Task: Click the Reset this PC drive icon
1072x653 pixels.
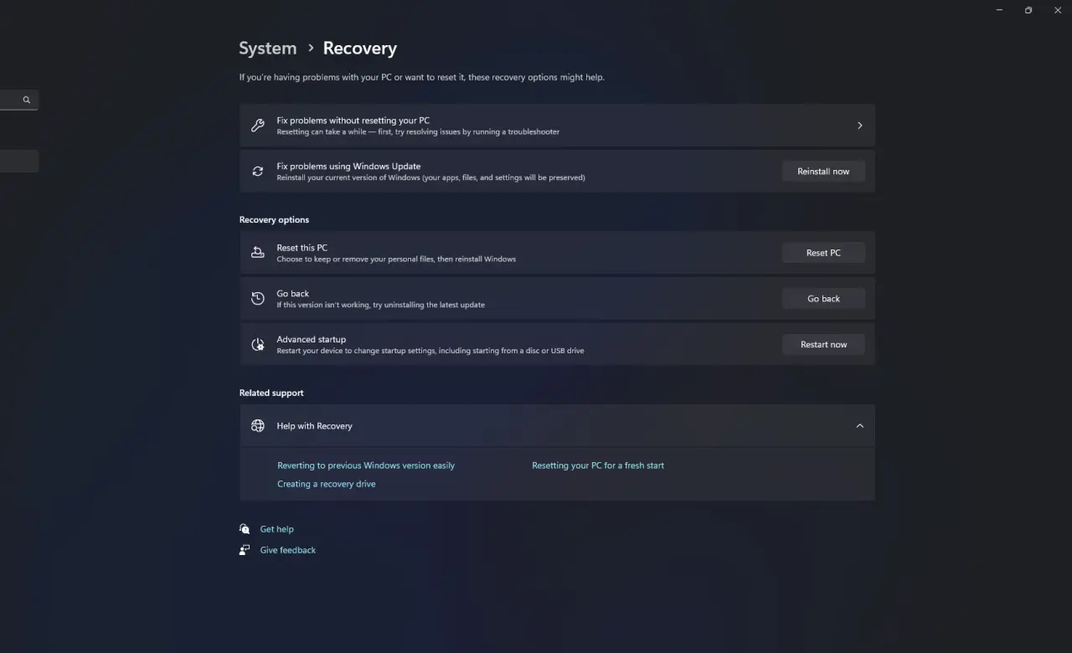Action: click(x=258, y=253)
